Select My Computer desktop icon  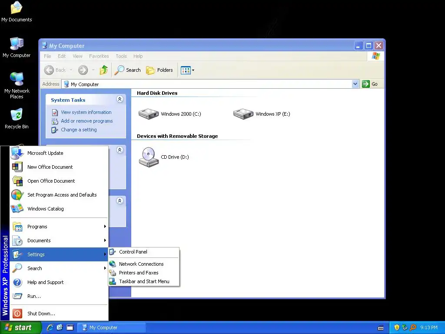click(17, 47)
